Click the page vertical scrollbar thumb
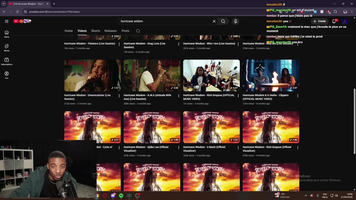This screenshot has width=356, height=200. pos(354,121)
